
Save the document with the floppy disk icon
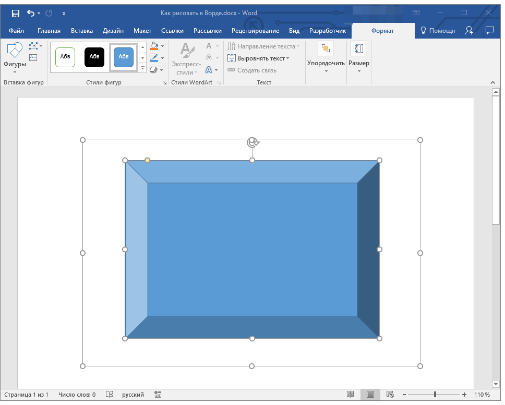pyautogui.click(x=15, y=13)
